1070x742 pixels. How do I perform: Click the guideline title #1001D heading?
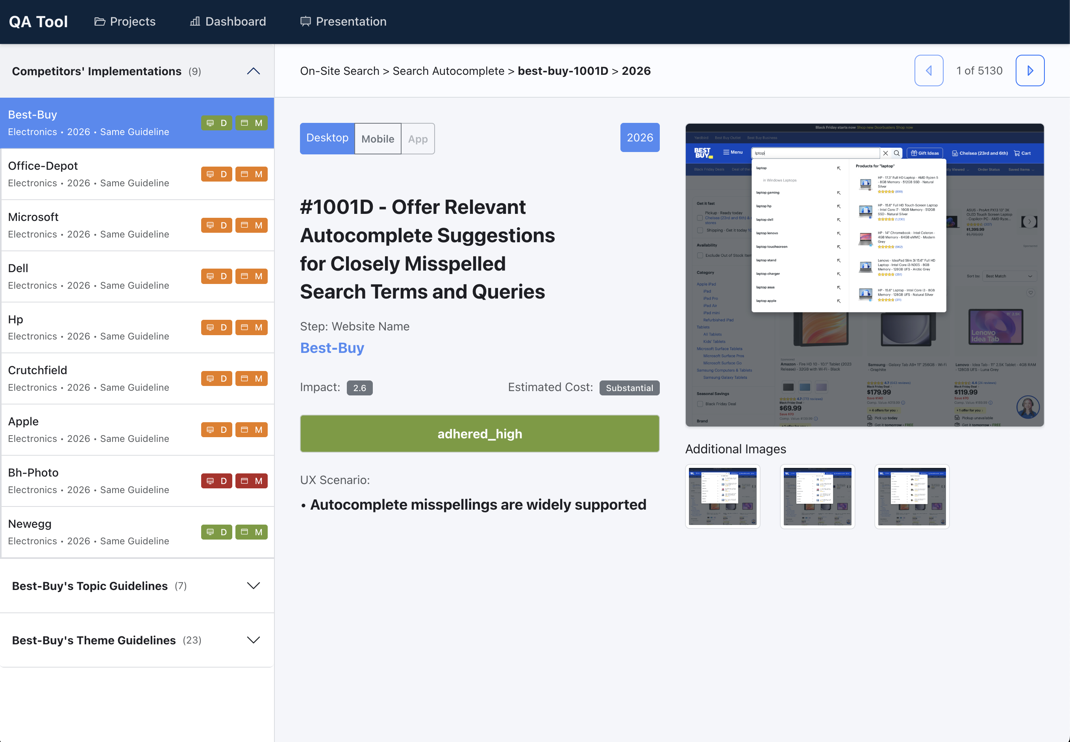click(x=428, y=250)
